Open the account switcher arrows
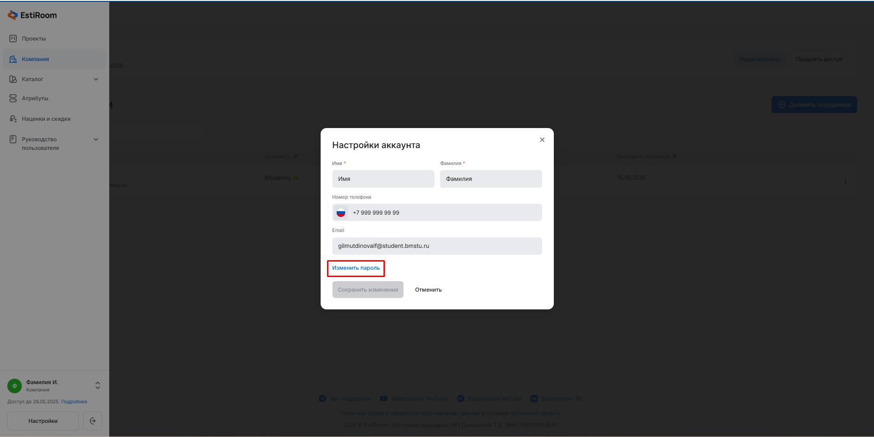 click(x=97, y=386)
